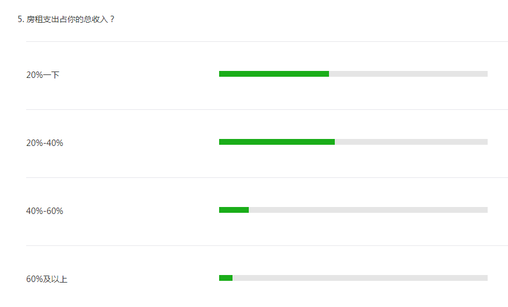This screenshot has width=508, height=307.
Task: Click the right end of the 20%一下 progress bar
Action: click(485, 74)
